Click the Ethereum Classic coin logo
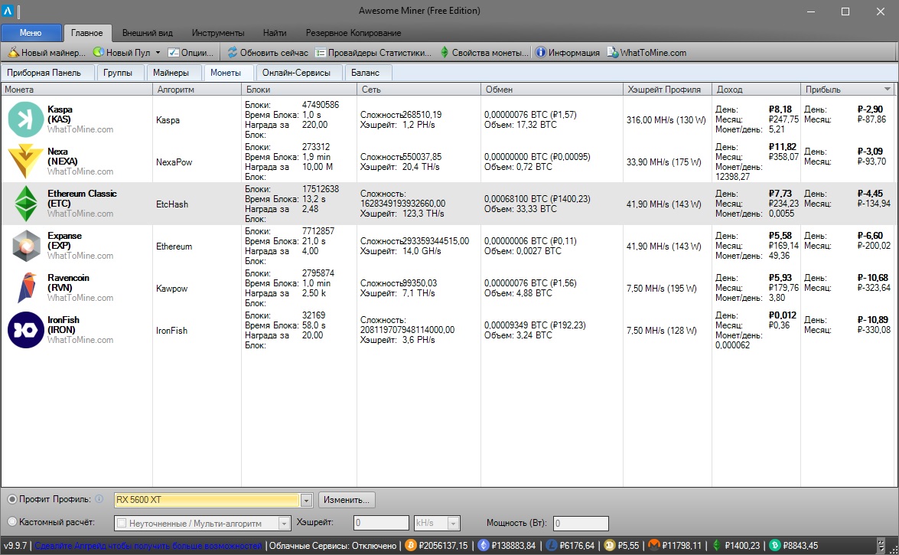Screen dimensions: 899x555 (x=26, y=203)
